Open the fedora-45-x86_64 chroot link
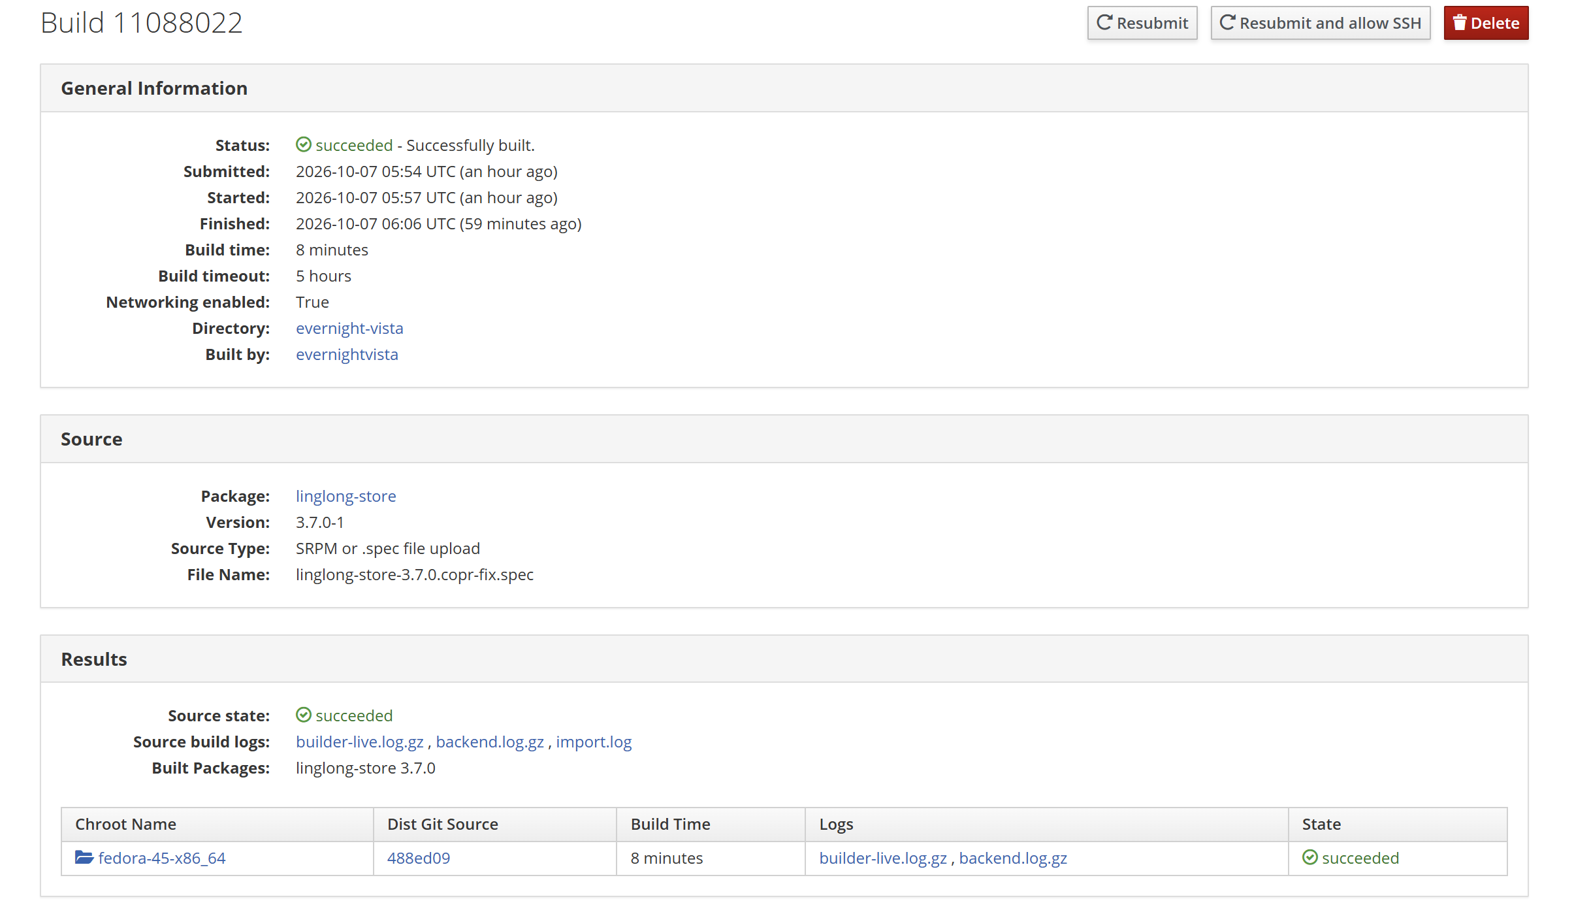Viewport: 1574px width, 916px height. pyautogui.click(x=161, y=858)
